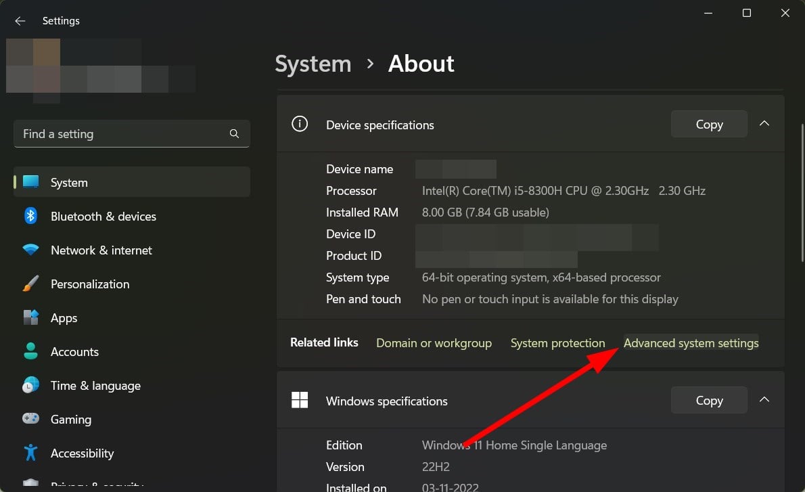
Task: Click the Gaming controller icon
Action: [31, 418]
